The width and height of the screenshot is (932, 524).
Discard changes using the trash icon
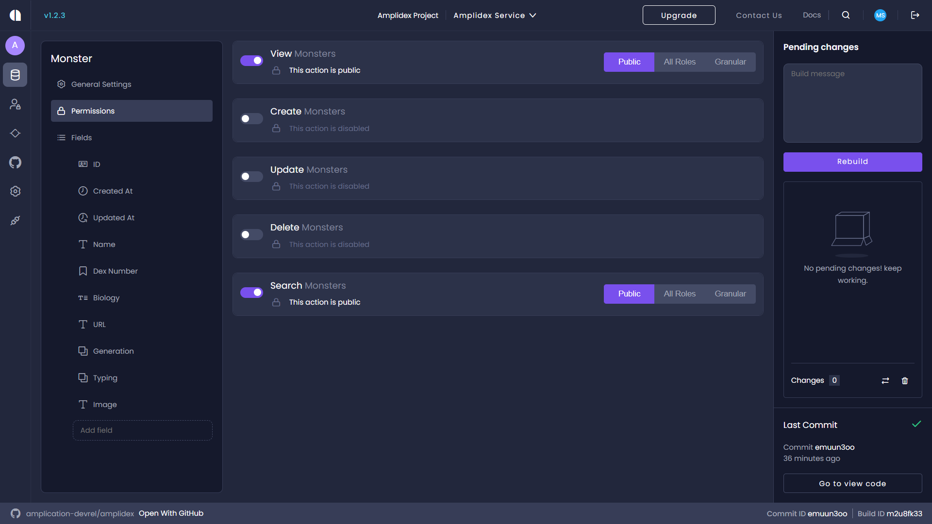coord(904,380)
